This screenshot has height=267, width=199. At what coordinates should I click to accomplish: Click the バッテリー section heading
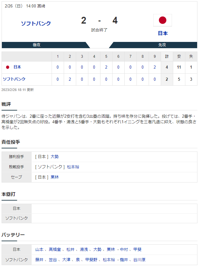13,235
